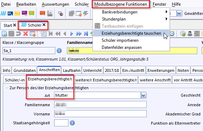Open the Art dropdown showing Mutter
Image resolution: width=203 pixels, height=131 pixels.
143,96
